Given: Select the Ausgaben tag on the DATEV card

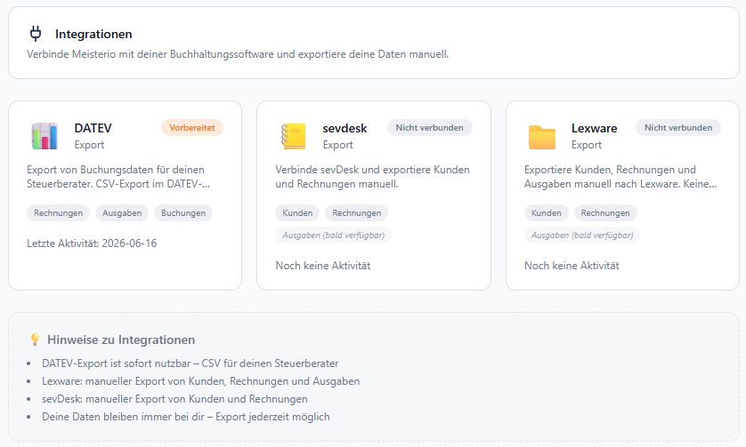Looking at the screenshot, I should [x=122, y=212].
